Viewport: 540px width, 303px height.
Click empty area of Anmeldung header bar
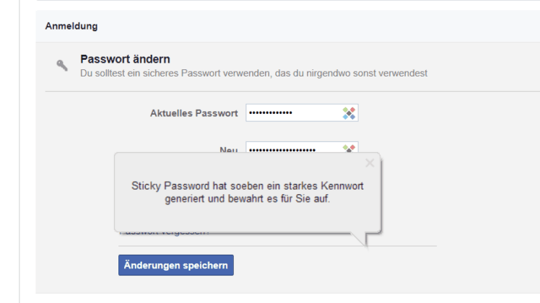(x=310, y=26)
